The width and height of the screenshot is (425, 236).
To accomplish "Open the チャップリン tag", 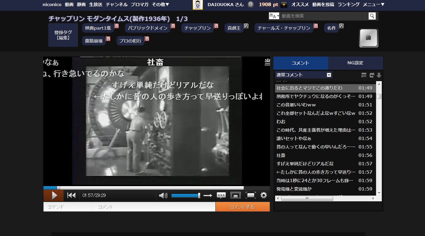I will coord(197,28).
